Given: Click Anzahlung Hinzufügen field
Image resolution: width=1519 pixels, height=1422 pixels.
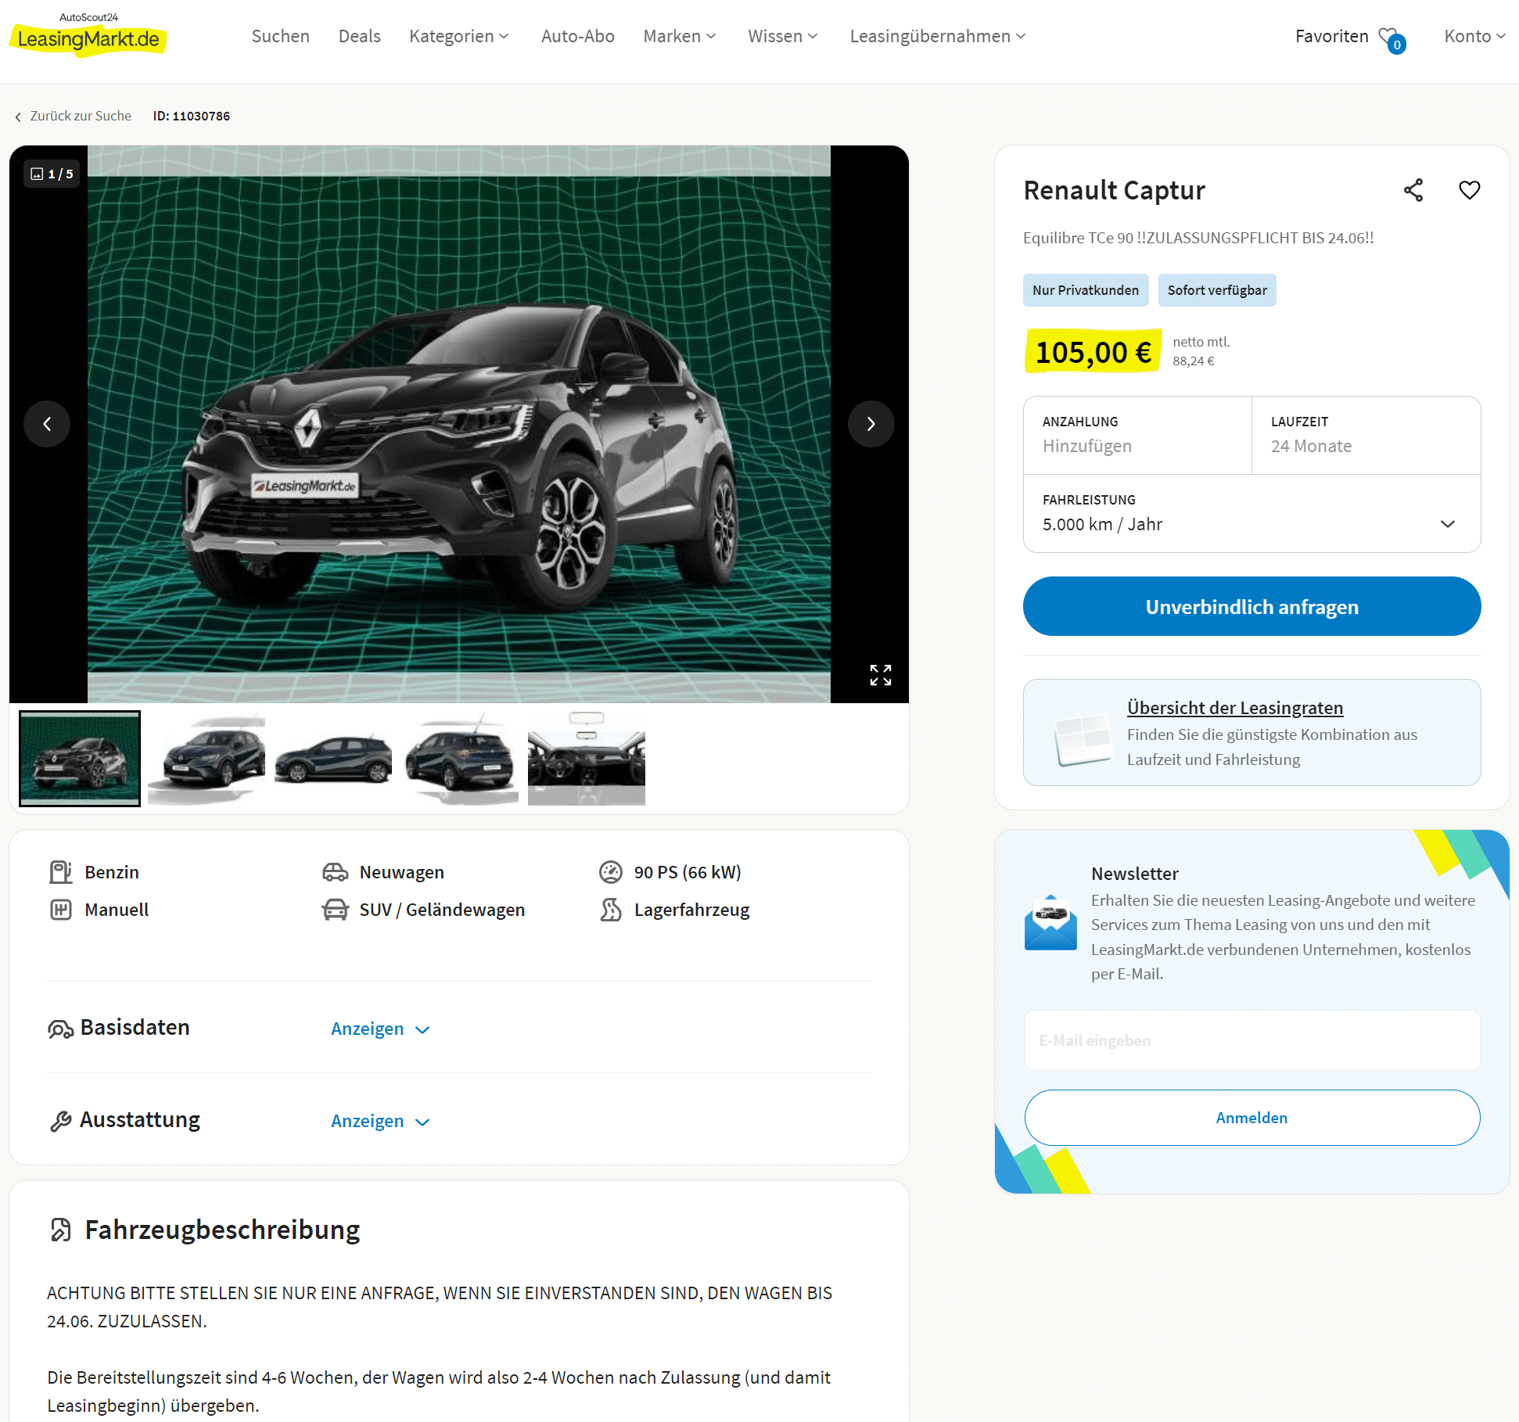Looking at the screenshot, I should (1137, 436).
